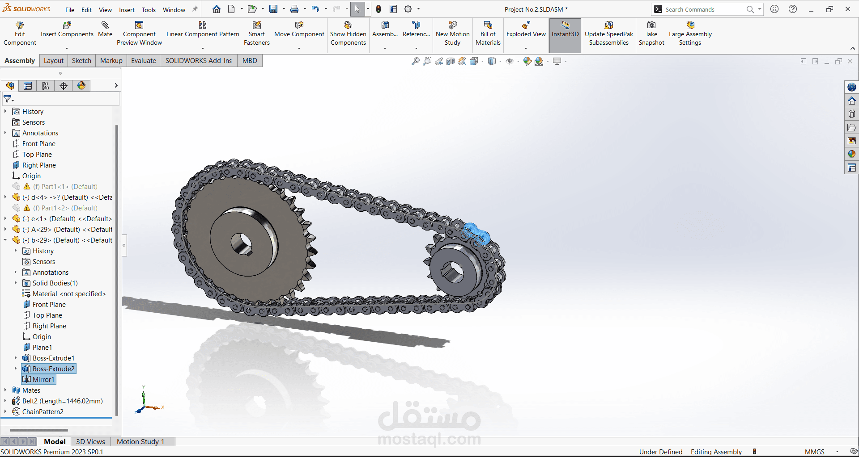
Task: Switch to the Evaluate tab
Action: point(144,61)
